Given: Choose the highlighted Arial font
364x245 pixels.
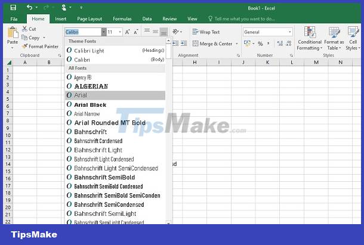Looking at the screenshot, I should click(x=115, y=95).
